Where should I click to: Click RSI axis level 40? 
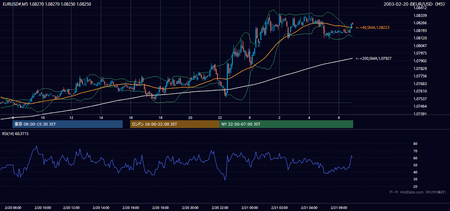point(415,172)
